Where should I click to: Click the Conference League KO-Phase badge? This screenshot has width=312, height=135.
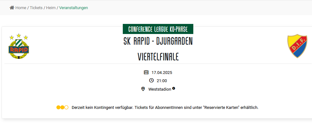point(158,29)
